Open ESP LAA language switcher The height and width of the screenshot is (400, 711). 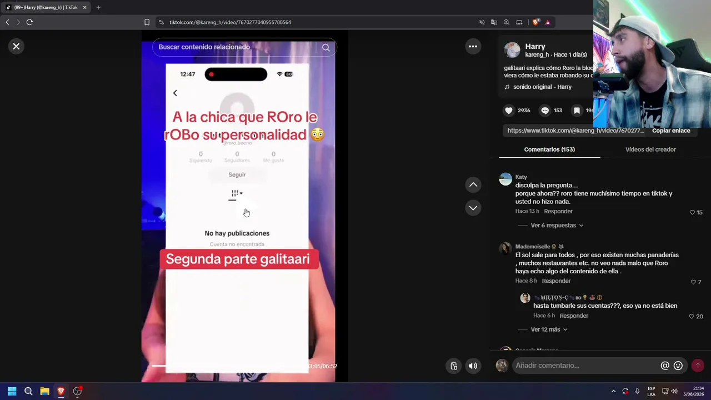[651, 391]
